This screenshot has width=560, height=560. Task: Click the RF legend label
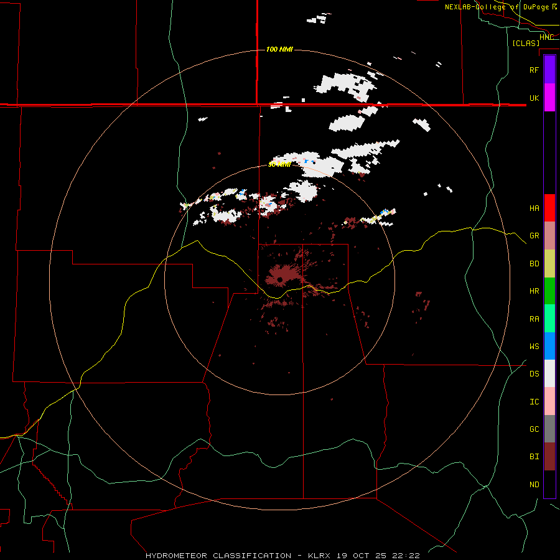[534, 70]
